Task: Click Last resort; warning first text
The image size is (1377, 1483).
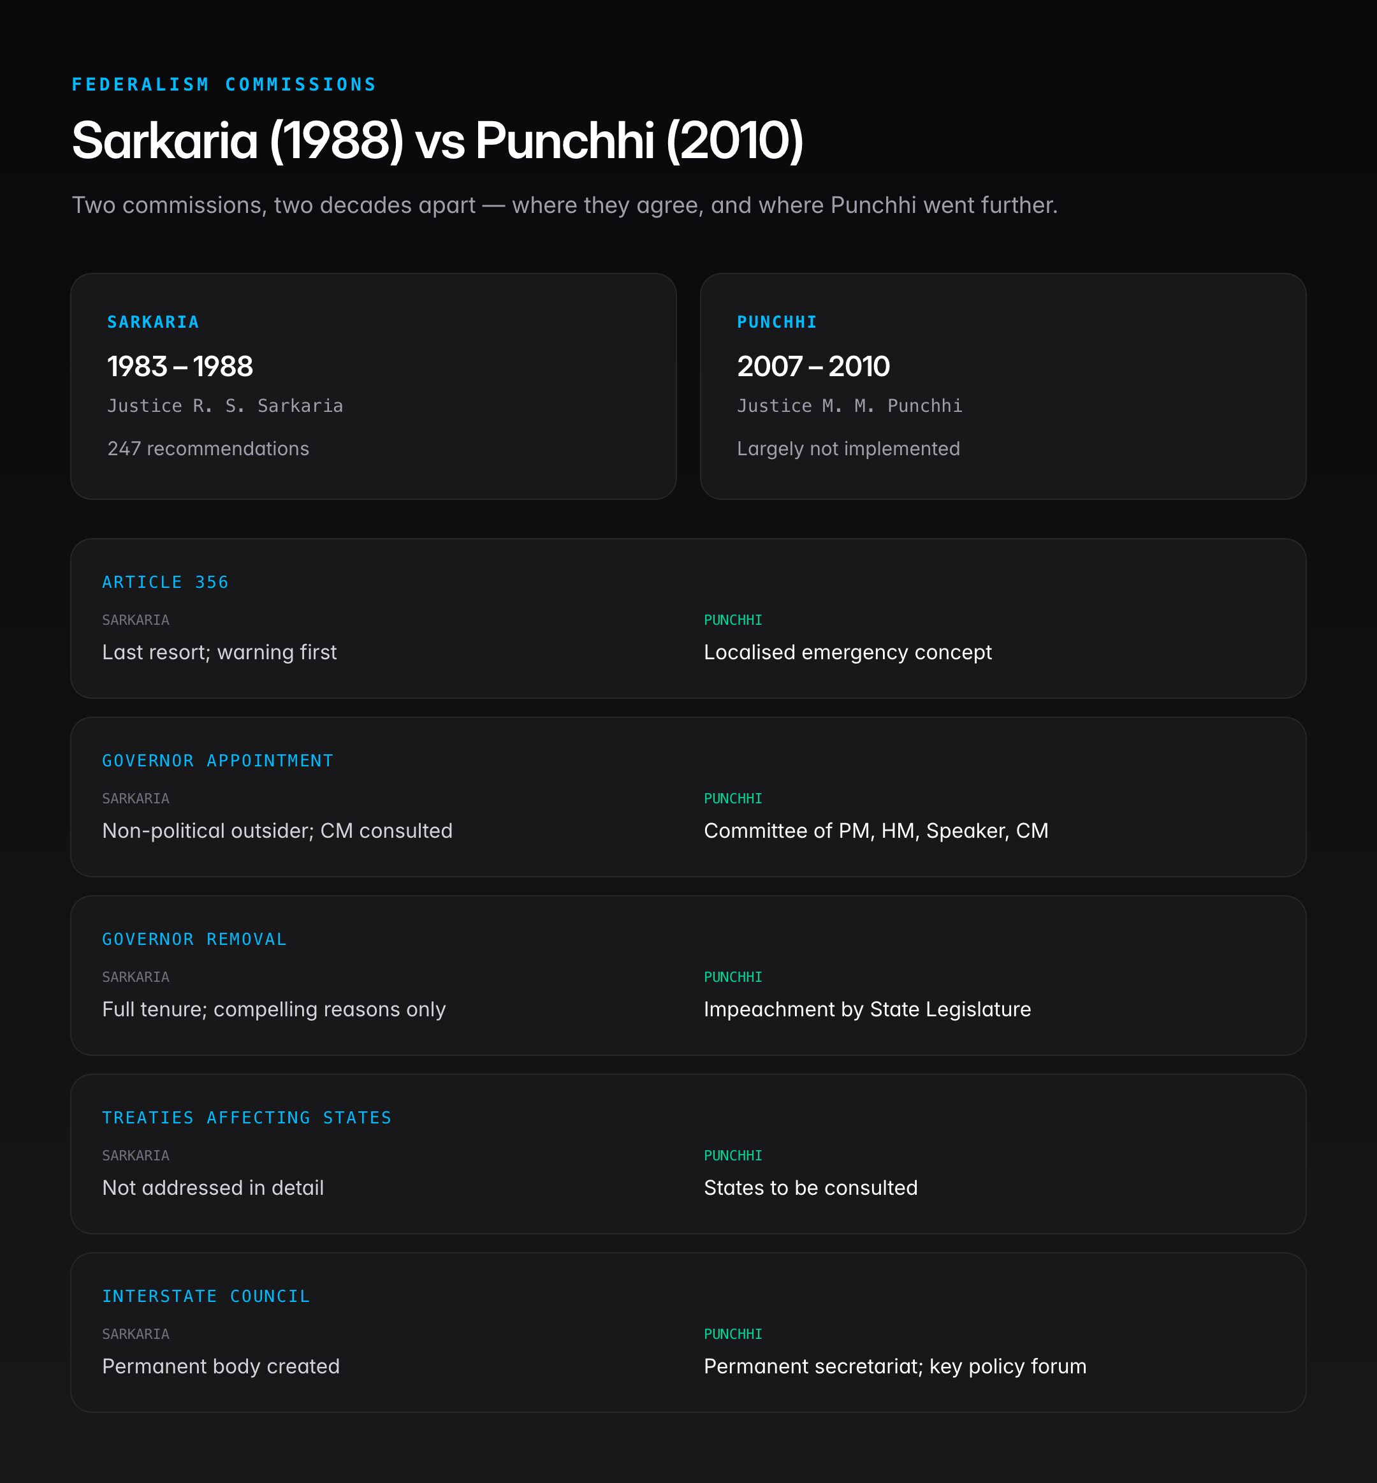Action: 219,652
